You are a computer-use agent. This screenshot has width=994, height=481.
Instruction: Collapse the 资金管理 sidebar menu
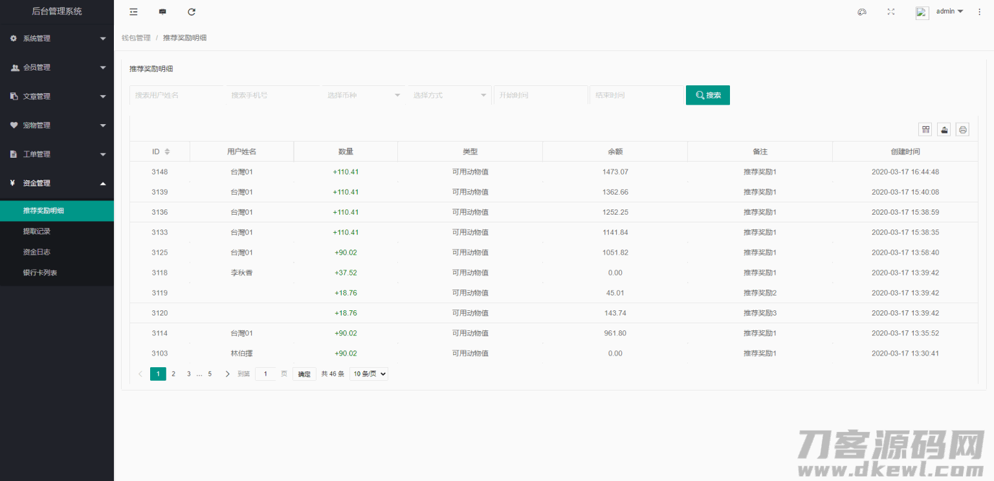click(57, 183)
